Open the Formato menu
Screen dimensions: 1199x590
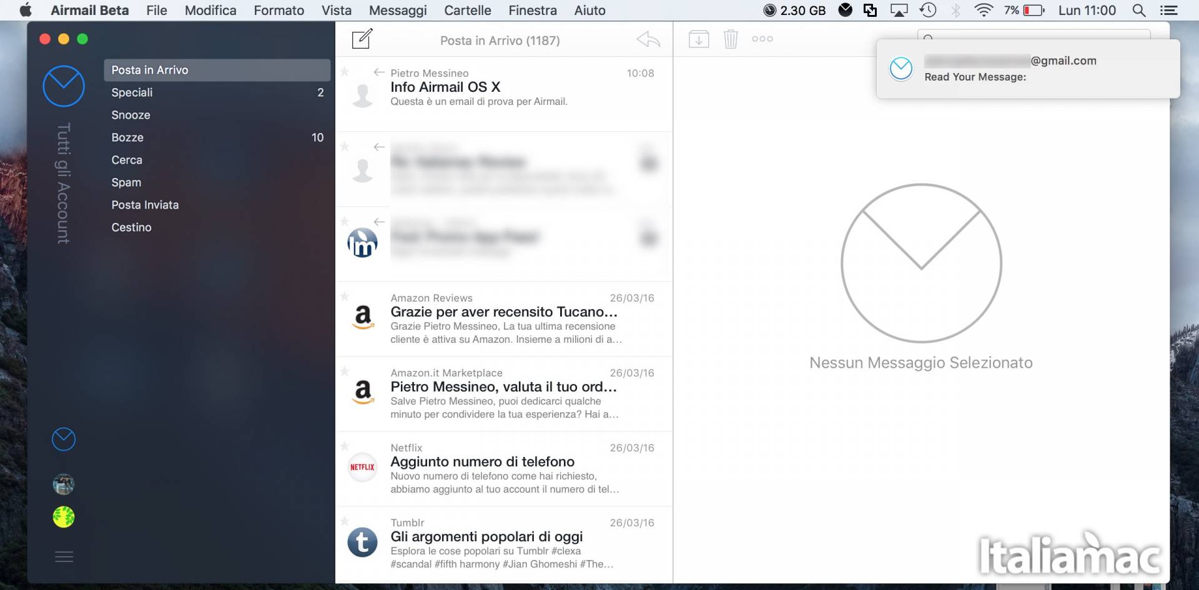[279, 10]
